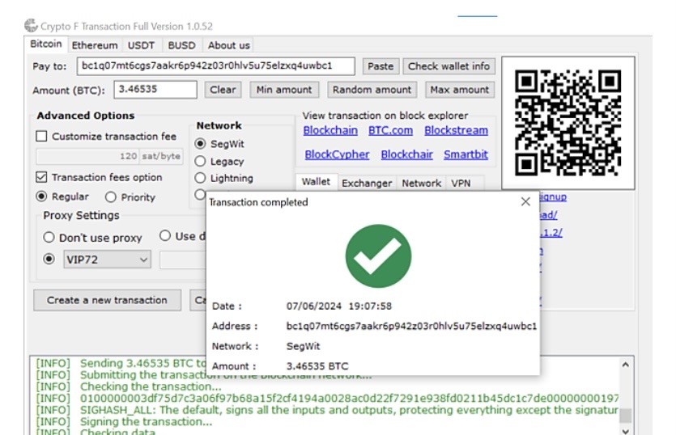Open the Exchanger tab

pos(366,184)
